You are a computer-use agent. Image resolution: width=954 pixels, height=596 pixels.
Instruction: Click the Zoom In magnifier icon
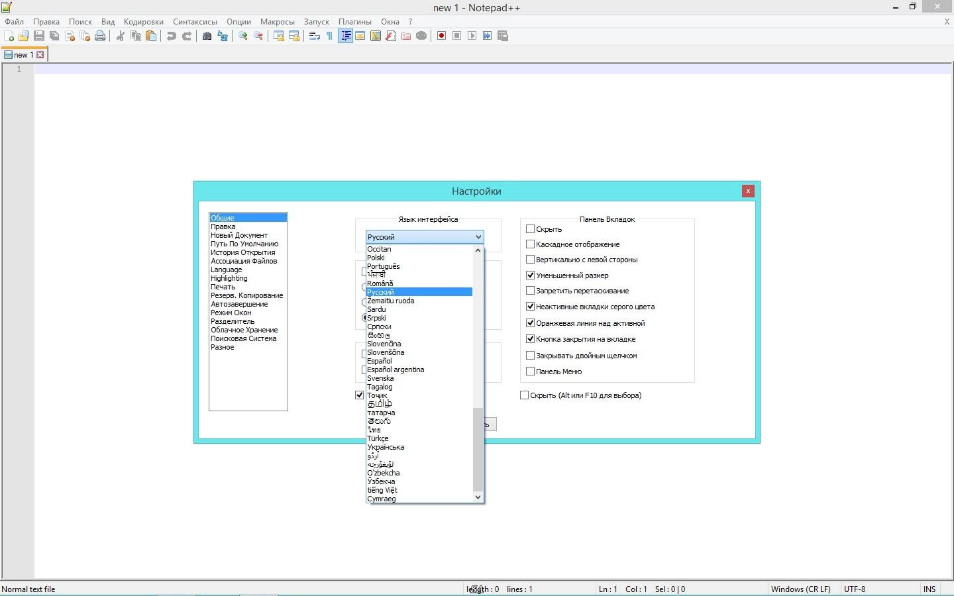[243, 36]
